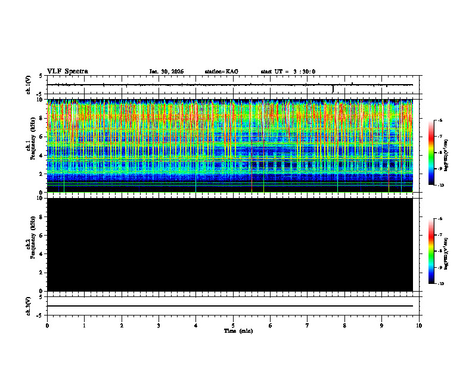472x365 pixels.
Task: Click the time axis tick label "7"
Action: [308, 326]
